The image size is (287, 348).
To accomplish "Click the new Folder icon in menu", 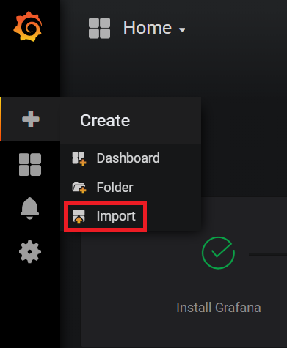I will 79,188.
